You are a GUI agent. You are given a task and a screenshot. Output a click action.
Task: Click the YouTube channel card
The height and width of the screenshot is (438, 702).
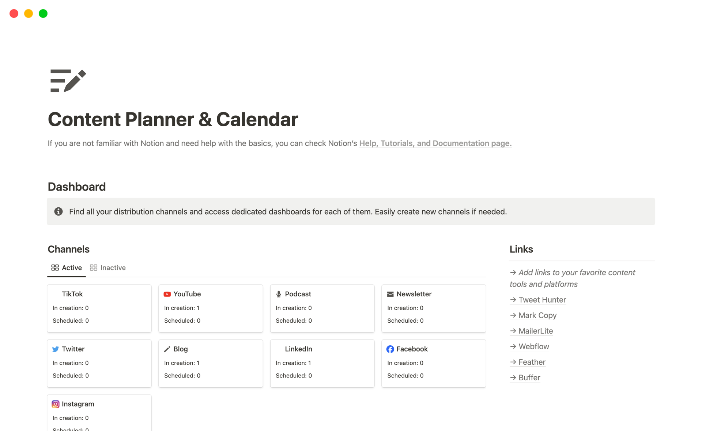(x=210, y=307)
